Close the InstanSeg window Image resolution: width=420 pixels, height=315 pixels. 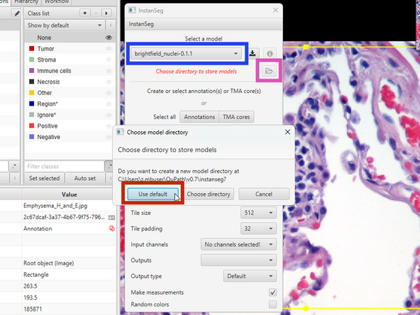(x=275, y=10)
